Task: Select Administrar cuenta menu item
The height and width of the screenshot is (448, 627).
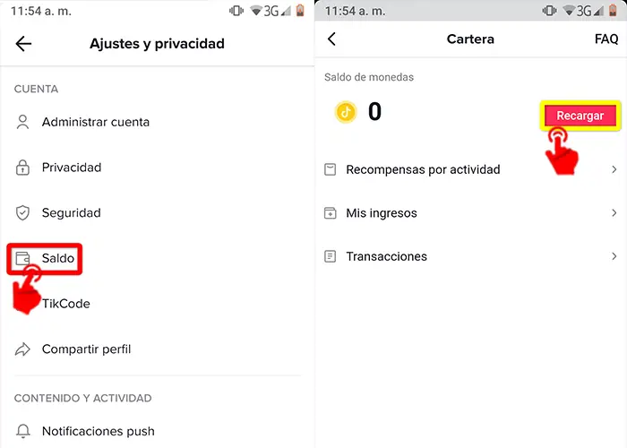Action: tap(95, 122)
